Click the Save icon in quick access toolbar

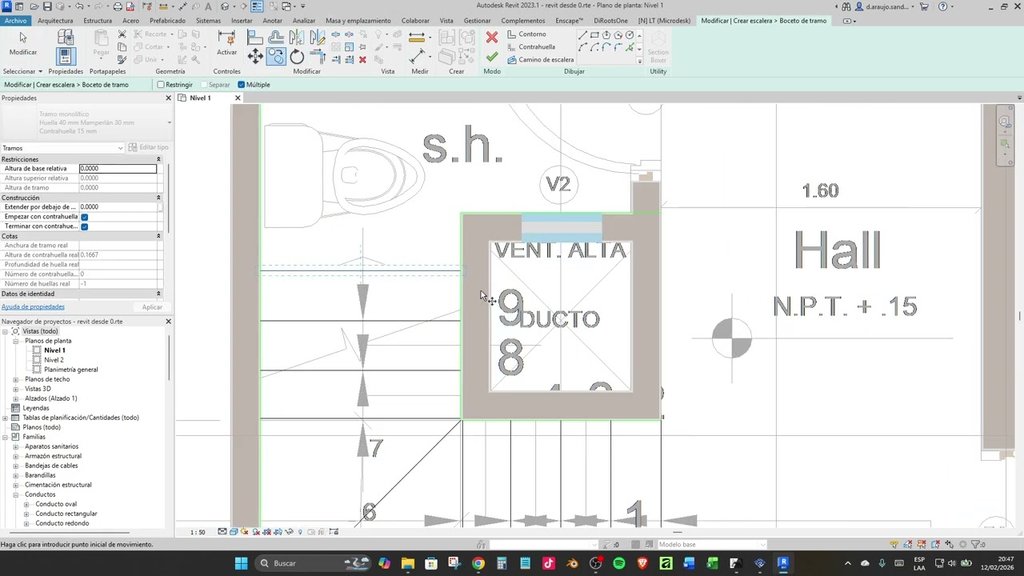tap(47, 6)
